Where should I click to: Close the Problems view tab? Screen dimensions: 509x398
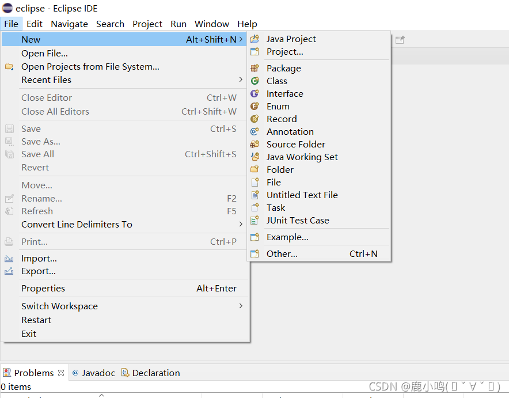61,373
